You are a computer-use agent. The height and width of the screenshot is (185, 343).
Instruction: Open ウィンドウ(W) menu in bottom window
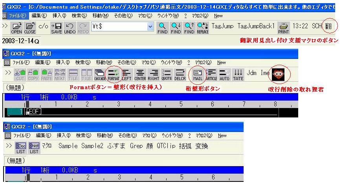pyautogui.click(x=172, y=136)
